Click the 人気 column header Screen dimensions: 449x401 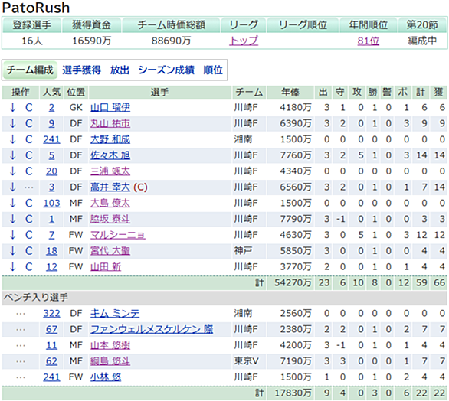pyautogui.click(x=52, y=92)
